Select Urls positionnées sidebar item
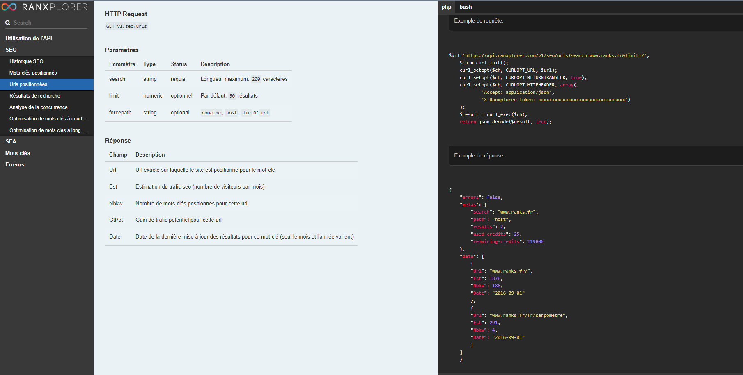 pyautogui.click(x=28, y=84)
